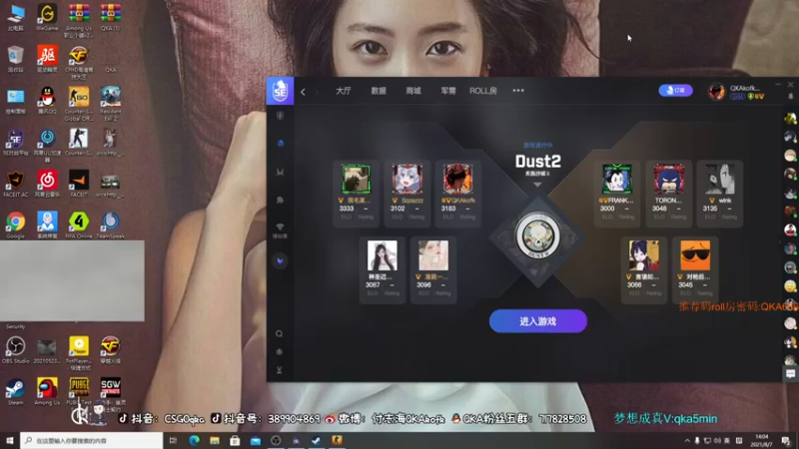The width and height of the screenshot is (799, 449).
Task: Select the player card with ELO 3087
Action: [383, 269]
